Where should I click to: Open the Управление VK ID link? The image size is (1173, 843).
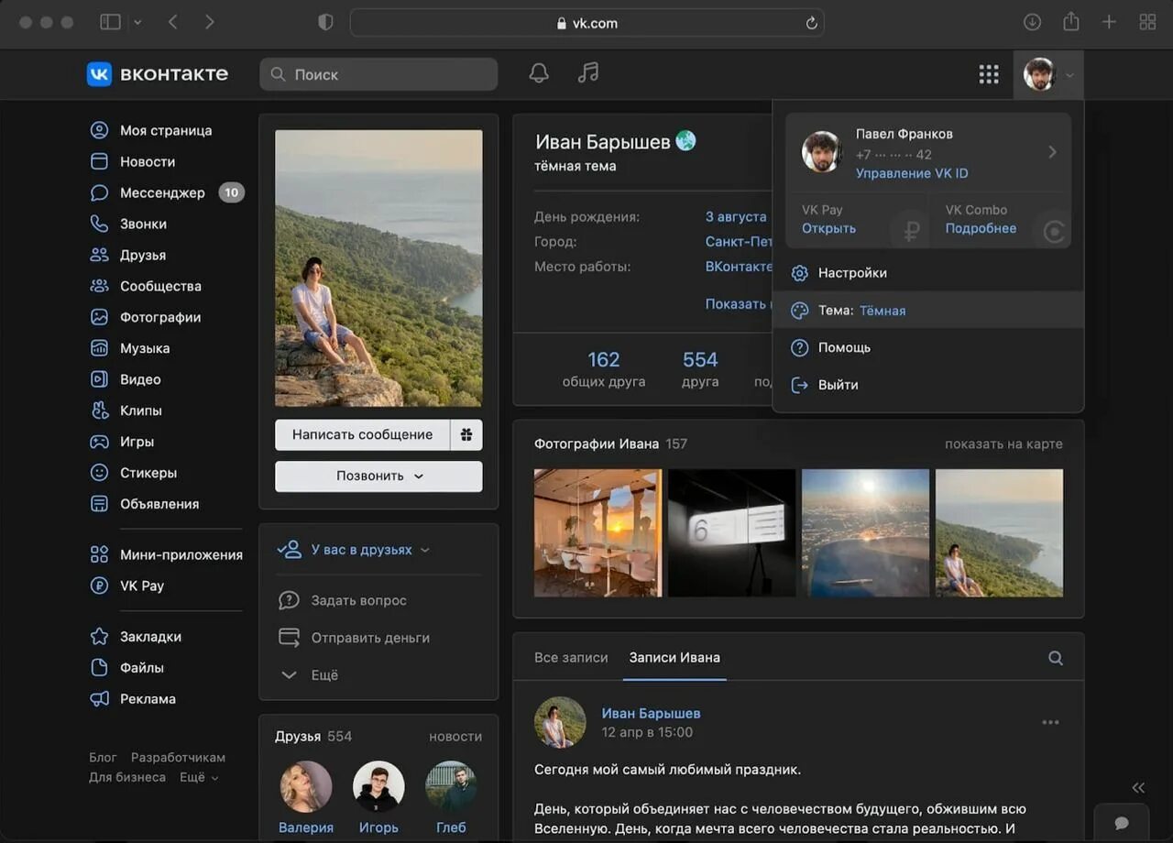[912, 173]
